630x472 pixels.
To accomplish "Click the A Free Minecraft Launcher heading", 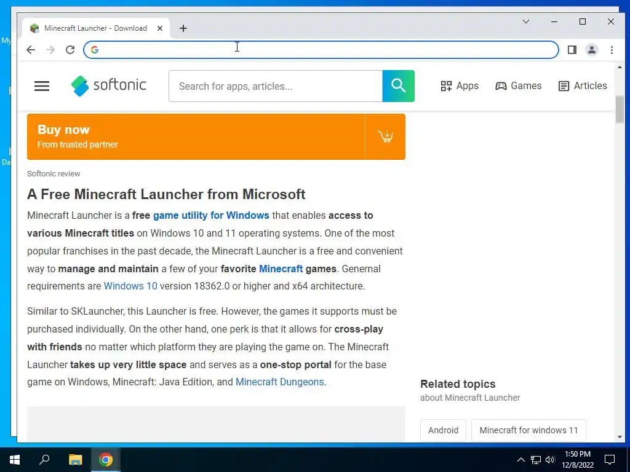I will [166, 194].
